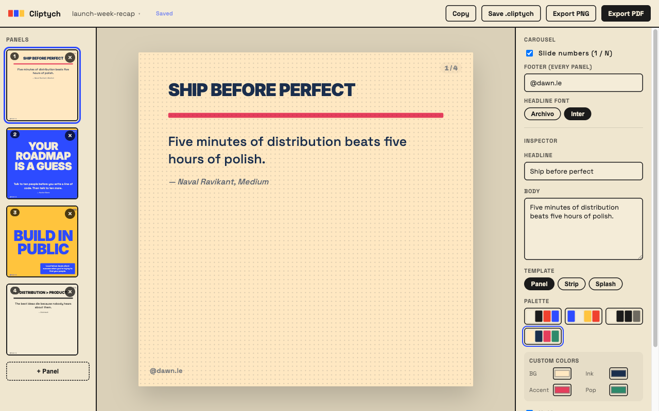Select the Splash template
The height and width of the screenshot is (411, 659).
click(605, 284)
